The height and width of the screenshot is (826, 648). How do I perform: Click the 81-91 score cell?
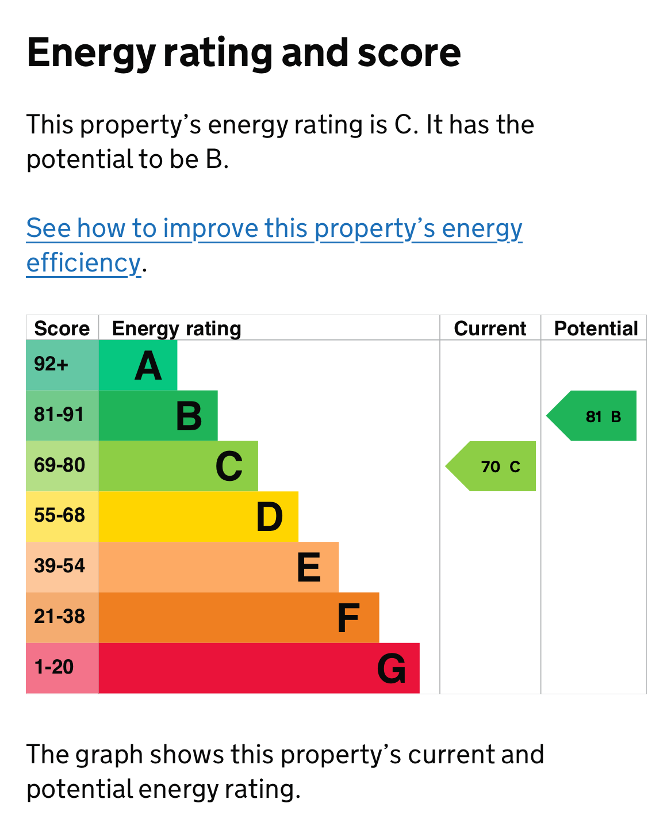62,415
